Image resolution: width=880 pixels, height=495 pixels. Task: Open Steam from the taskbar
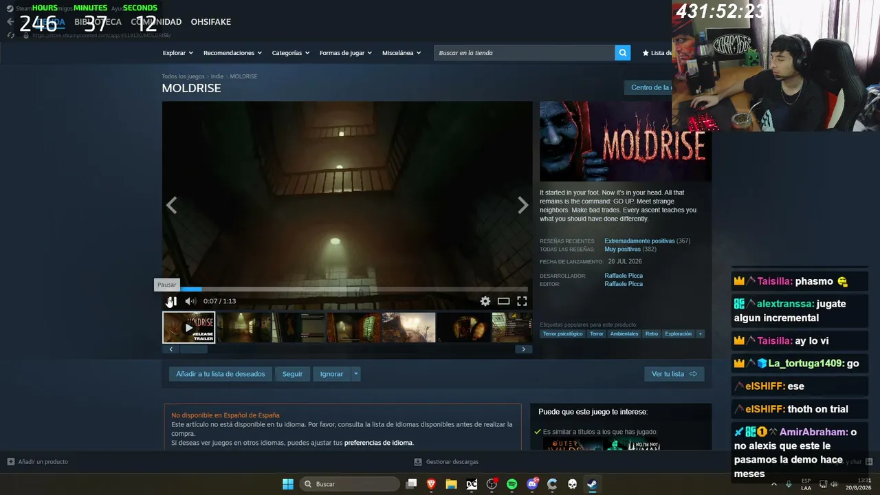click(x=592, y=484)
